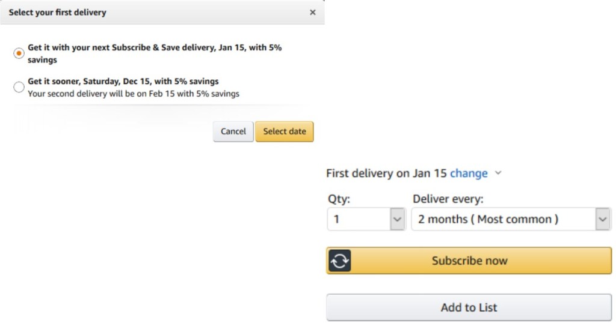The width and height of the screenshot is (616, 323).
Task: Click the "2 months (Most common)" combo box
Action: [x=503, y=219]
